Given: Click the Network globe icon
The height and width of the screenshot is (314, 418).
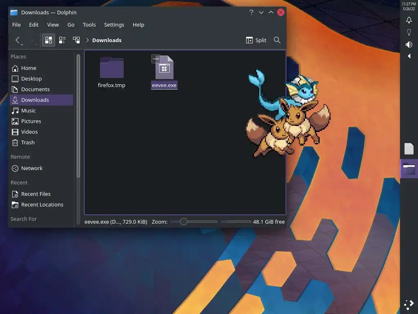Looking at the screenshot, I should pyautogui.click(x=15, y=168).
